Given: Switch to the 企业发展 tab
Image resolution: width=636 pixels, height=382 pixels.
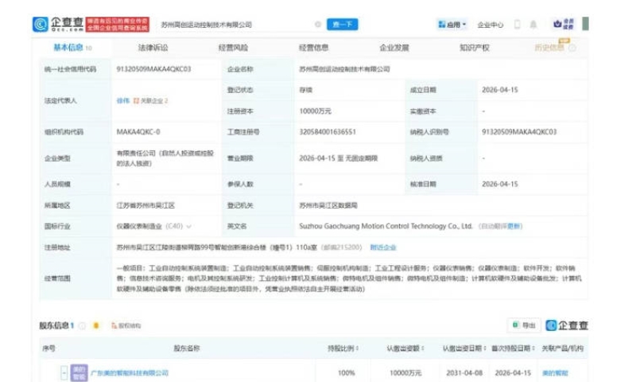Looking at the screenshot, I should (394, 48).
